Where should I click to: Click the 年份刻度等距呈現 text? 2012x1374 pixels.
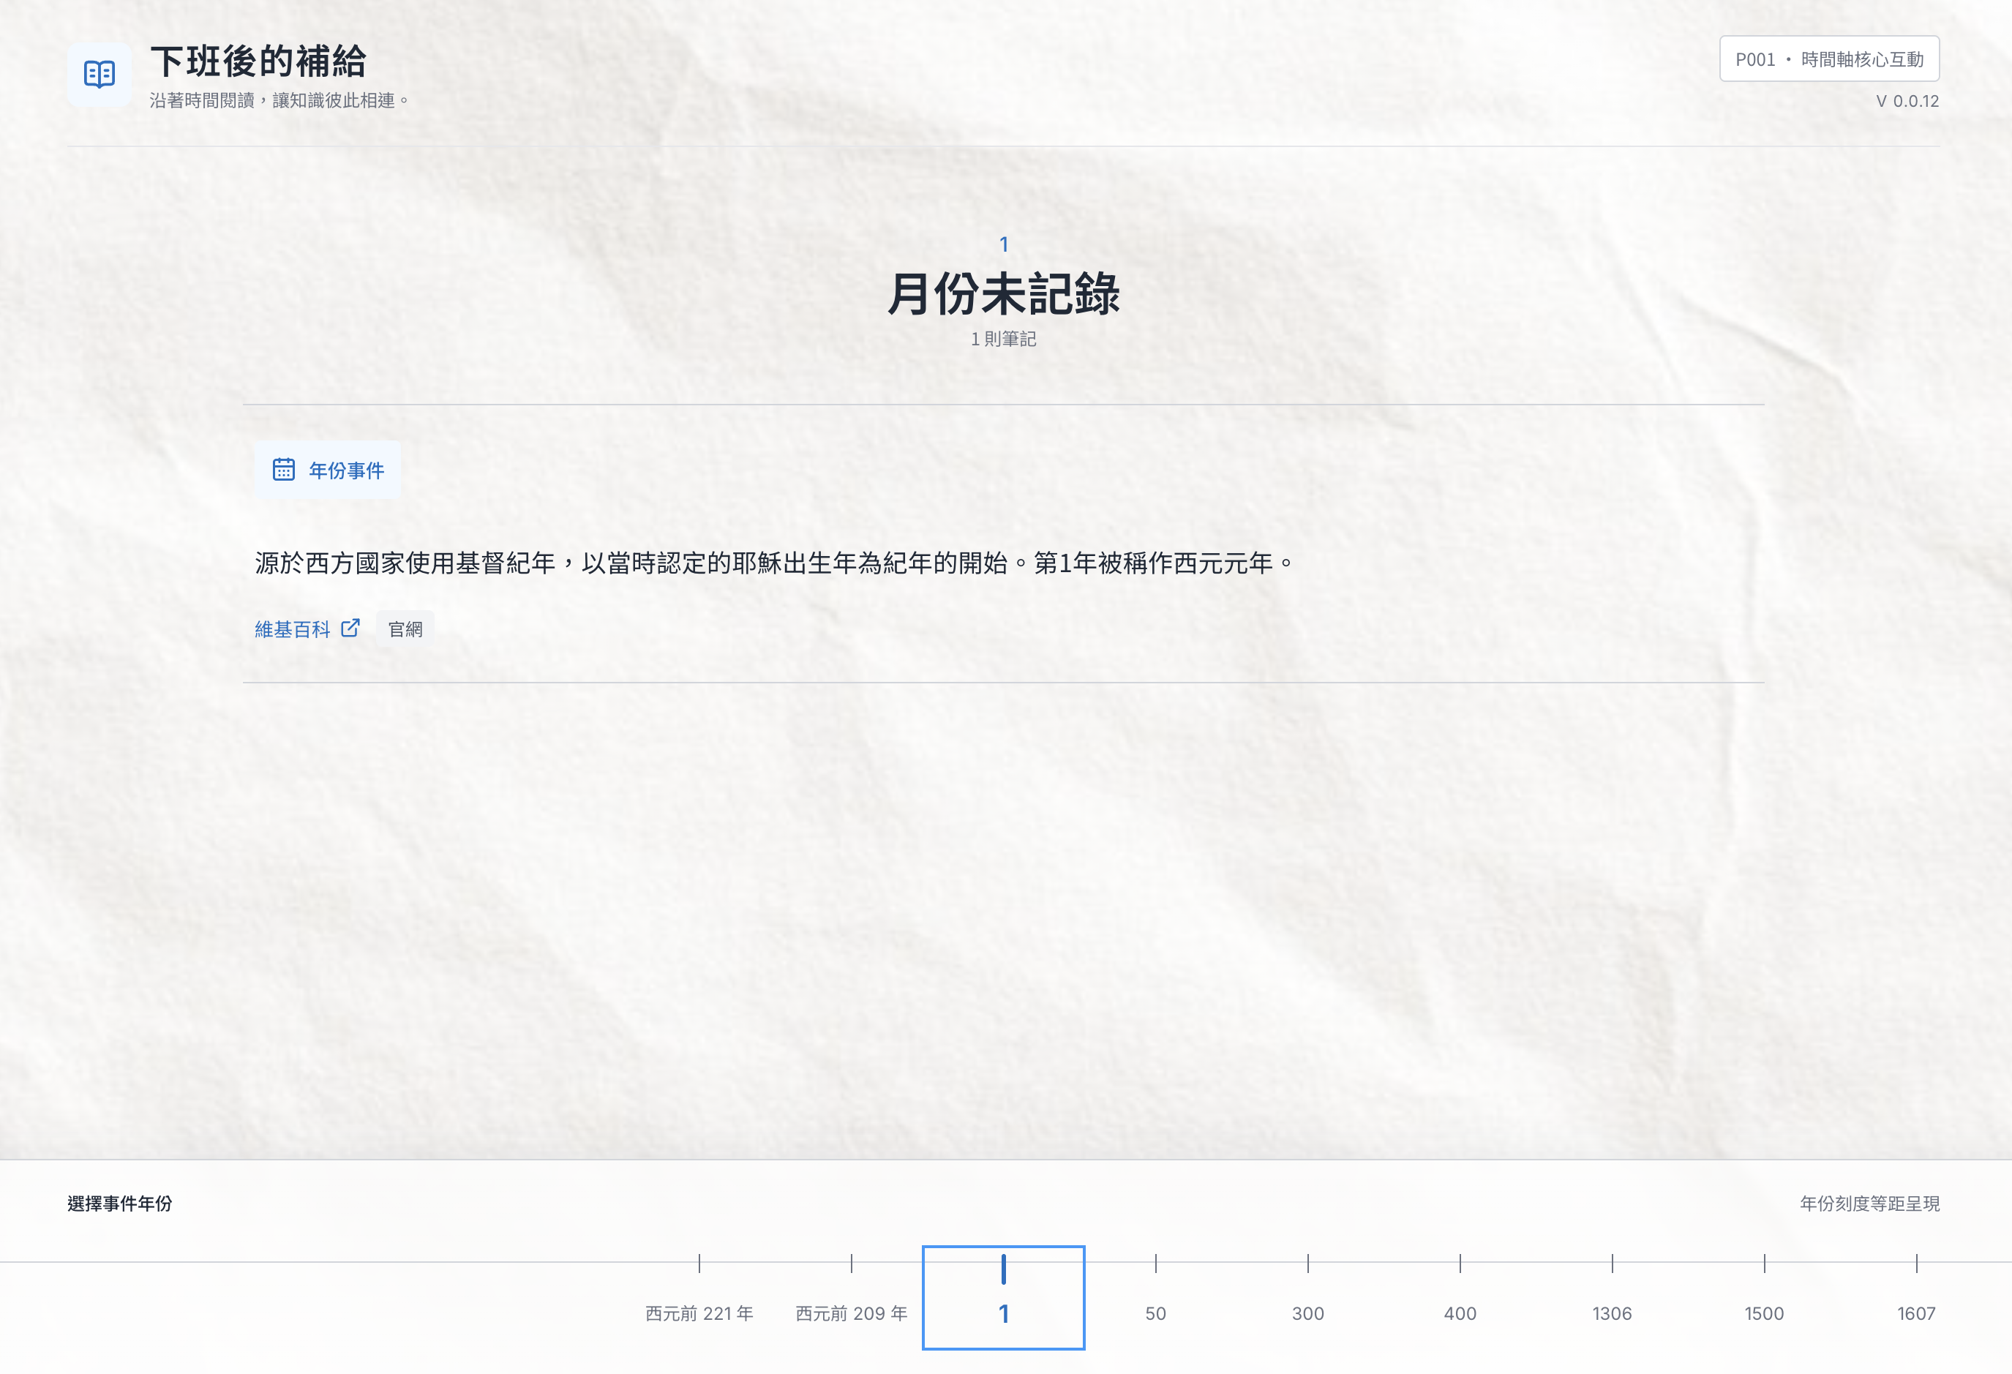click(x=1869, y=1203)
